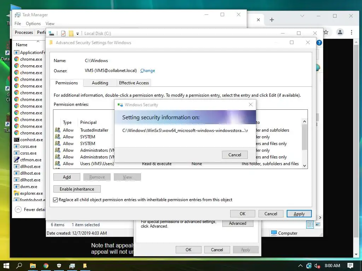Click Explorer quick access new folder icon
Screen dimensions: 362x271
pyautogui.click(x=71, y=34)
